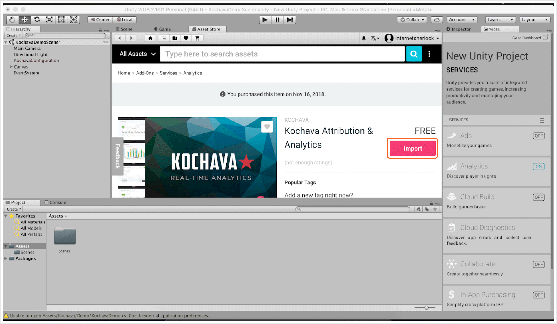Open Asset Store home page
The width and height of the screenshot is (557, 324).
[150, 38]
